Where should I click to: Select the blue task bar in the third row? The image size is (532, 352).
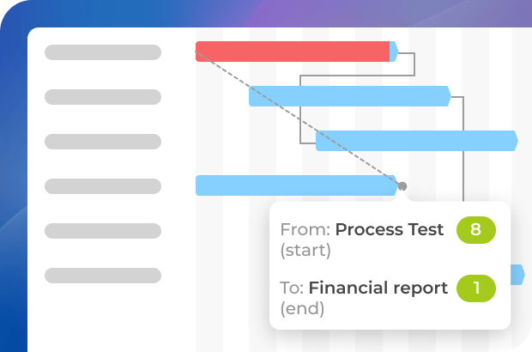[416, 141]
